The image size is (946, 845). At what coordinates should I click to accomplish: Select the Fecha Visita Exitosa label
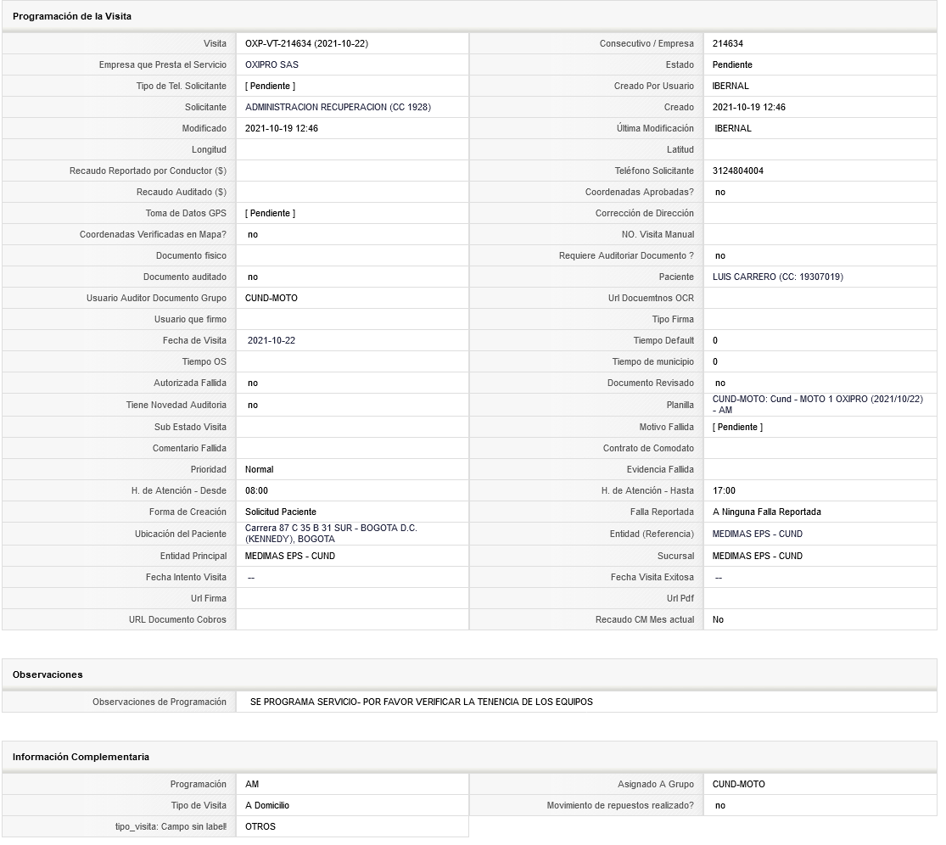point(652,577)
